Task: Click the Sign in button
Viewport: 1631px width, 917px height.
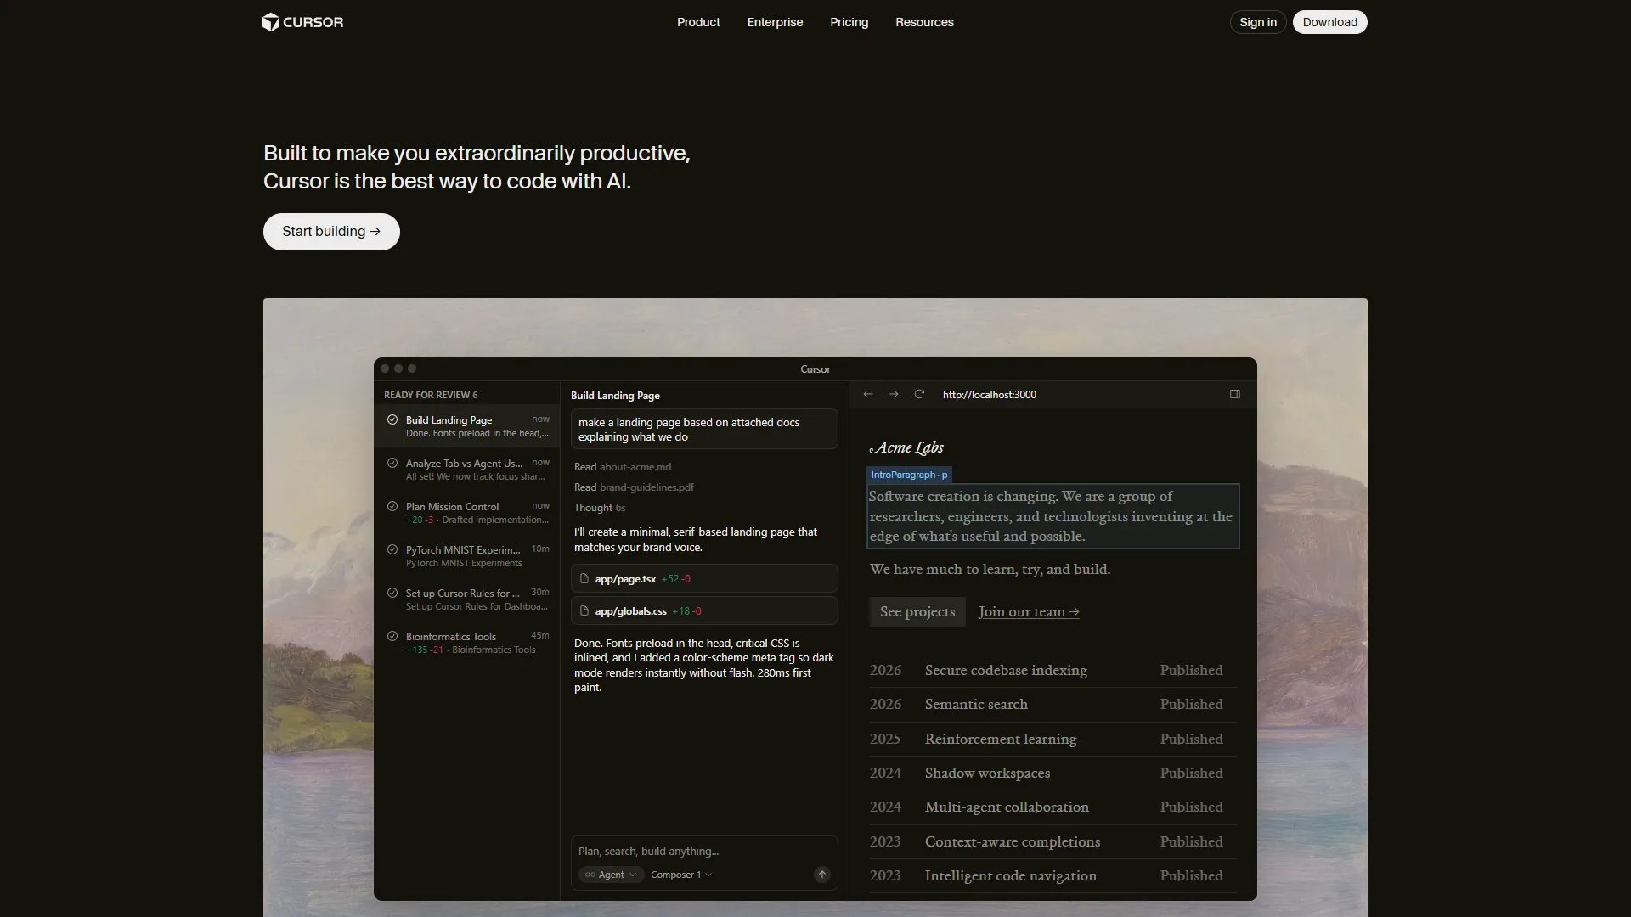Action: 1257,22
